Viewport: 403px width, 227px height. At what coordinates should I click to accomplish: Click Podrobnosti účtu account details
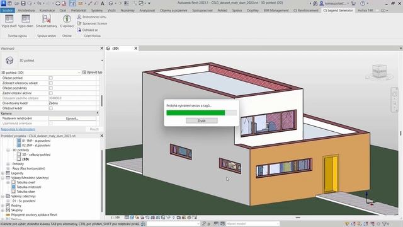(91, 17)
